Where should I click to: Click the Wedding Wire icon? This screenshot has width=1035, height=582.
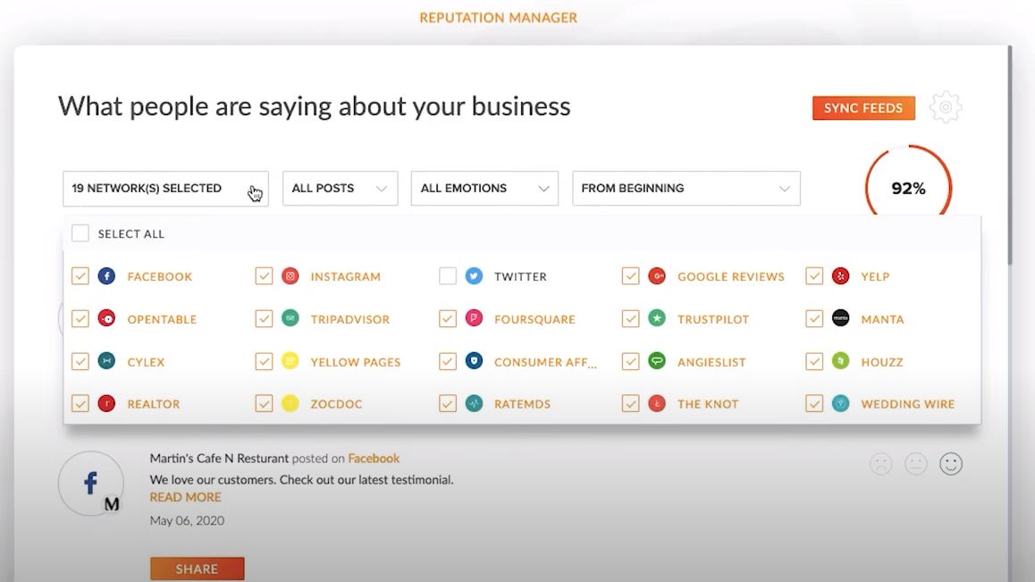(x=840, y=403)
